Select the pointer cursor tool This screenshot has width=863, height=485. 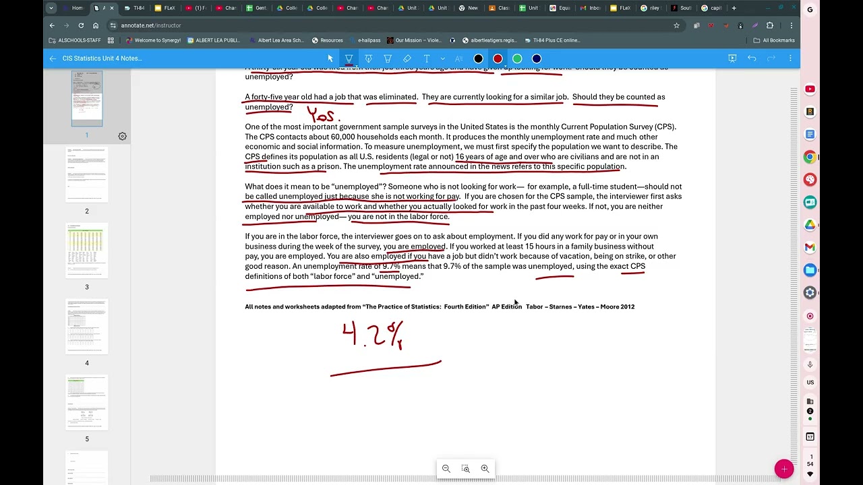(x=330, y=59)
